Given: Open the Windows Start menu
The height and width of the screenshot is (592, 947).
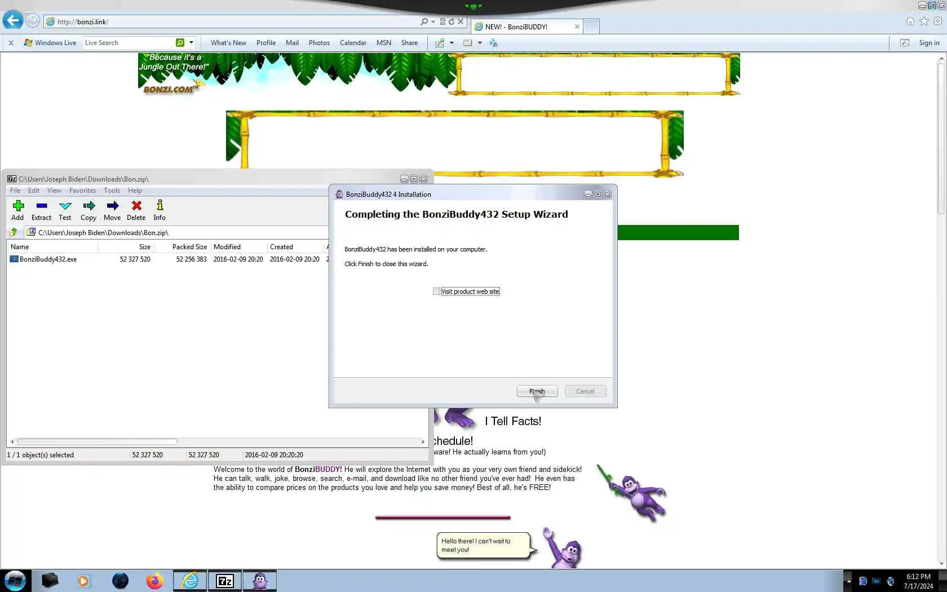Looking at the screenshot, I should pos(15,580).
